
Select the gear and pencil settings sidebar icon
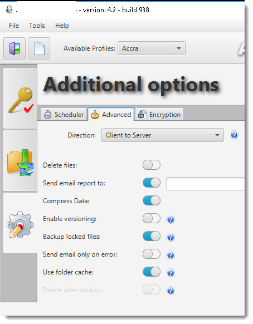20,223
